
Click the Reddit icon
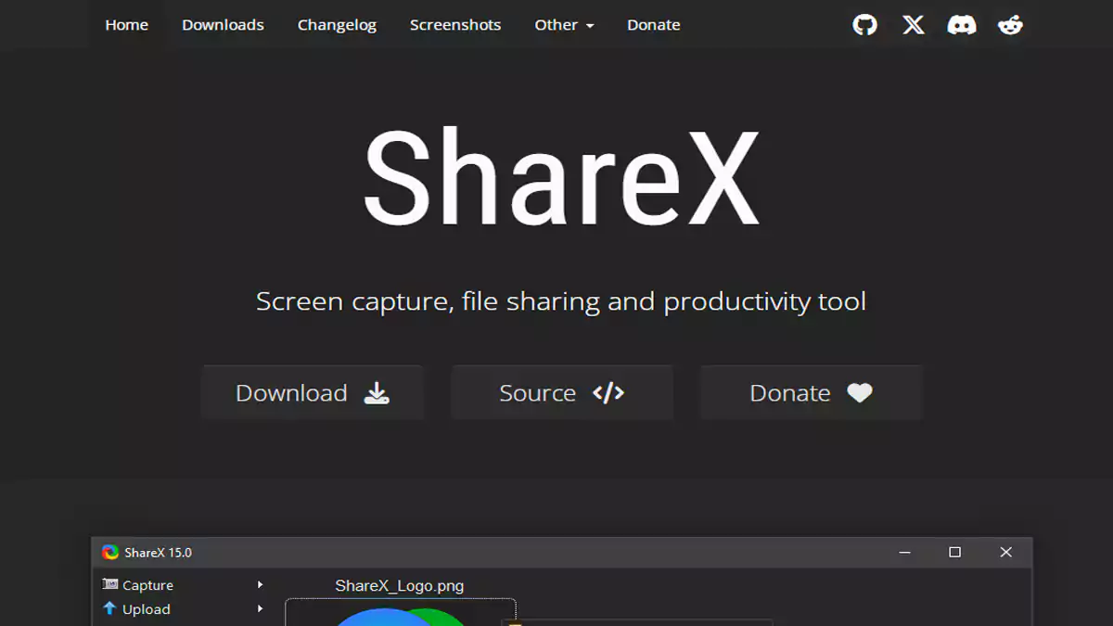(x=1010, y=25)
